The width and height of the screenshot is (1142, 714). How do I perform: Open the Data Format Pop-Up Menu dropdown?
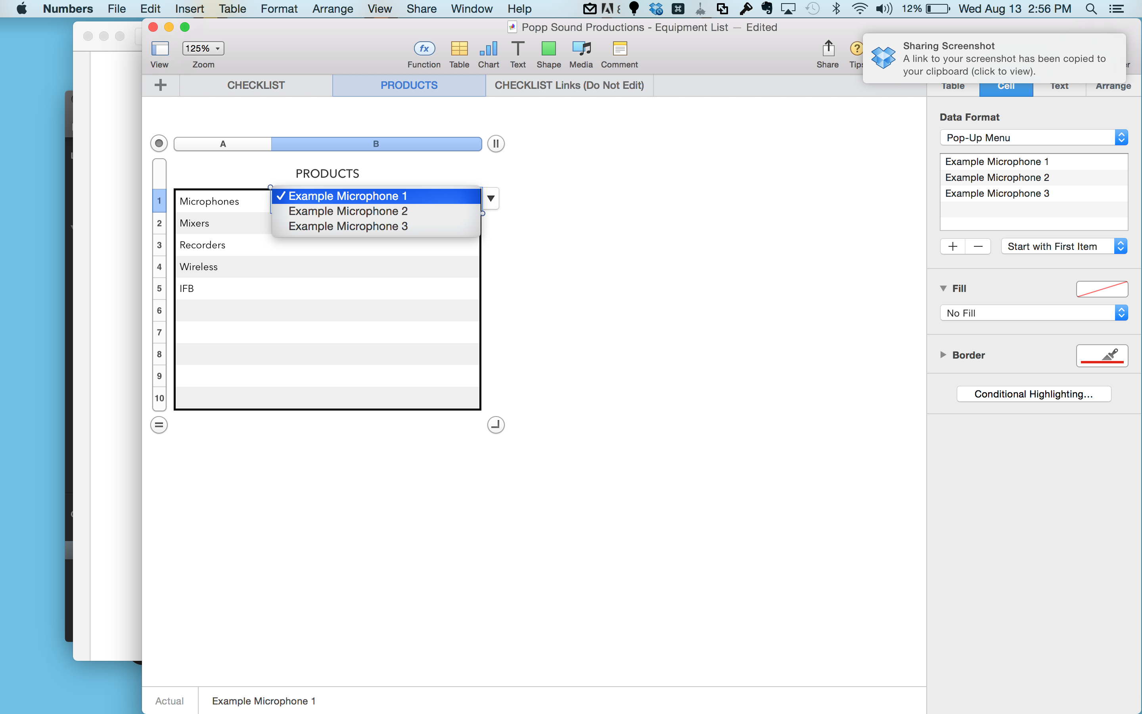(1033, 137)
